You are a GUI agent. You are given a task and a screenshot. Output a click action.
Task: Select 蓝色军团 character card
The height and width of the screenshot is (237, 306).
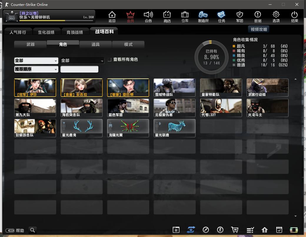128,108
